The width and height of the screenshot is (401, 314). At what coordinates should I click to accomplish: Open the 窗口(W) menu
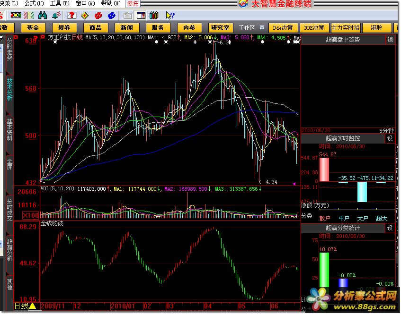coord(85,3)
